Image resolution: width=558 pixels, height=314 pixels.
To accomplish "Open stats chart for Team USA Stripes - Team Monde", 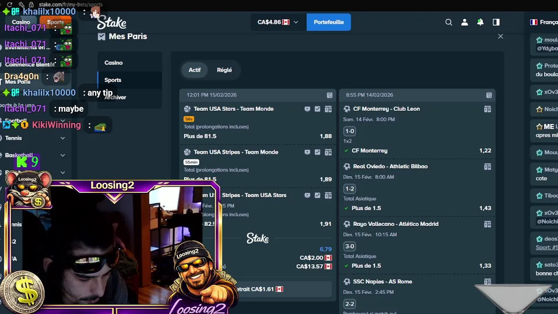I will click(317, 152).
